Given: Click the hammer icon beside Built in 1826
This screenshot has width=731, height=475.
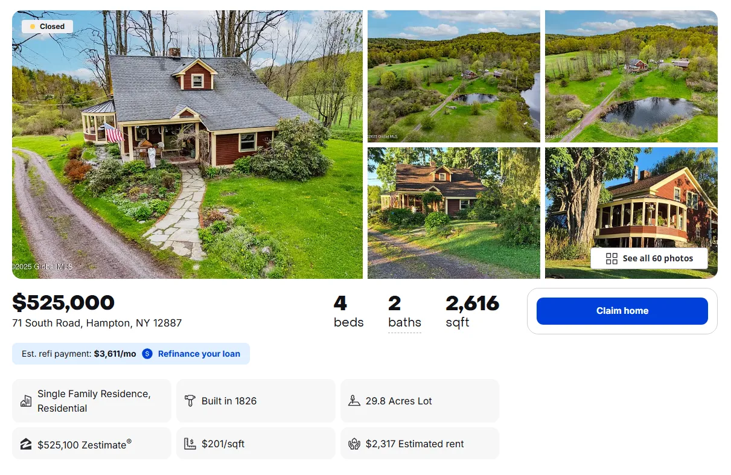Looking at the screenshot, I should point(190,401).
